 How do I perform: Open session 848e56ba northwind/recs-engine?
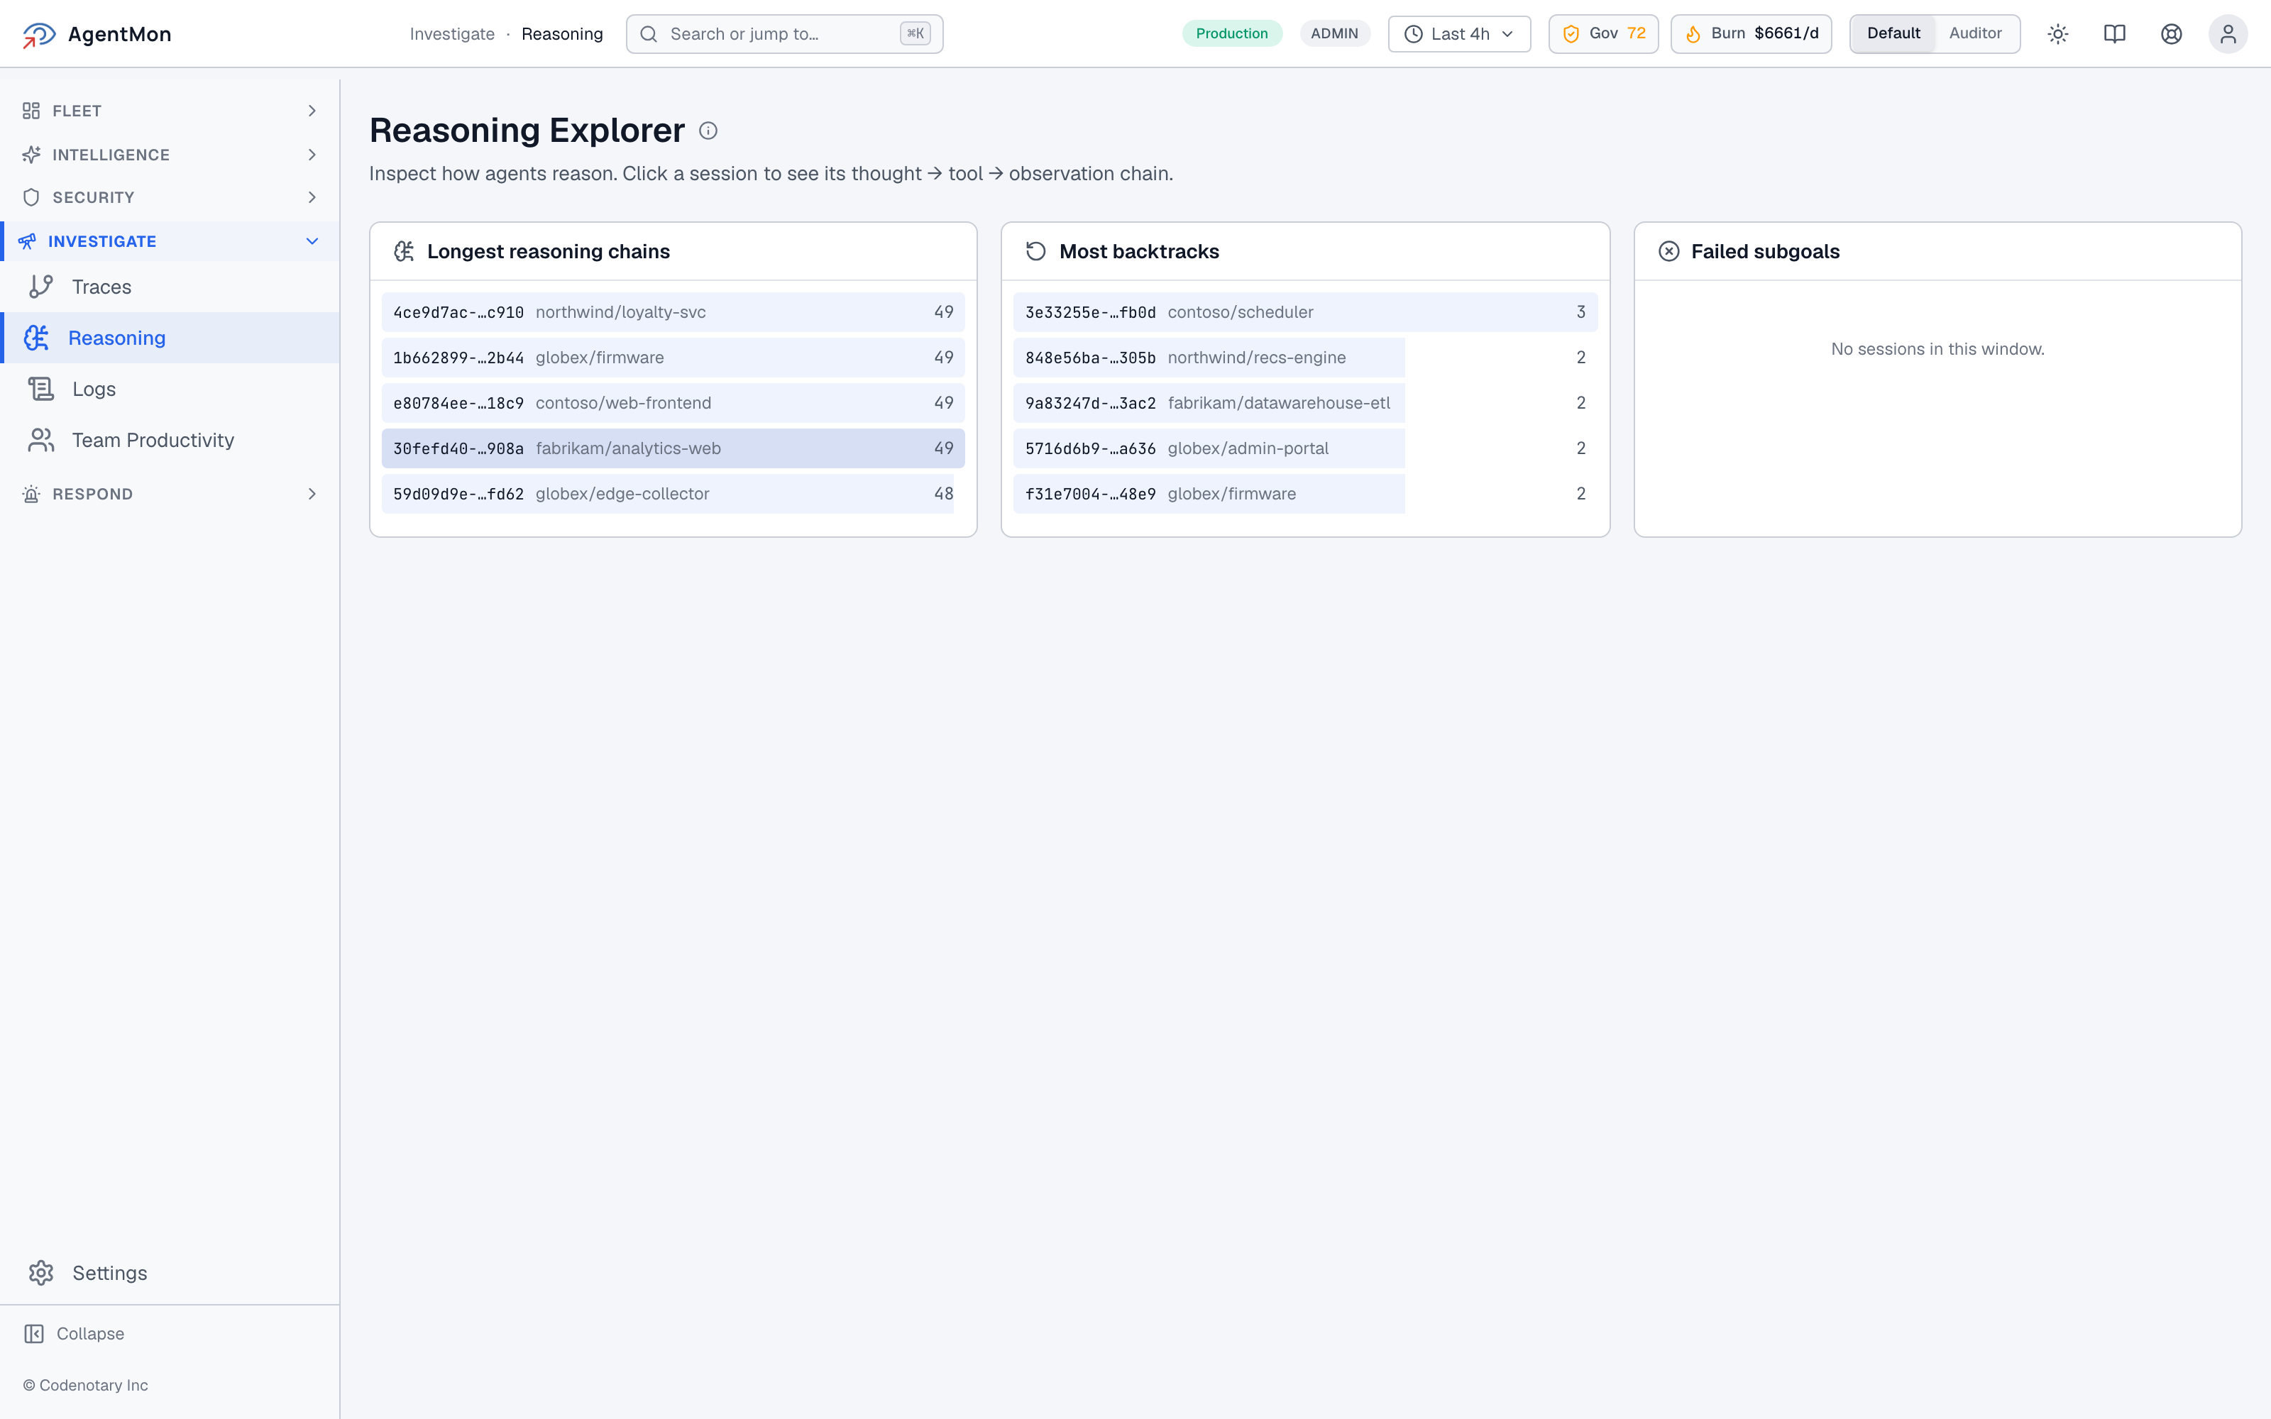[1305, 358]
